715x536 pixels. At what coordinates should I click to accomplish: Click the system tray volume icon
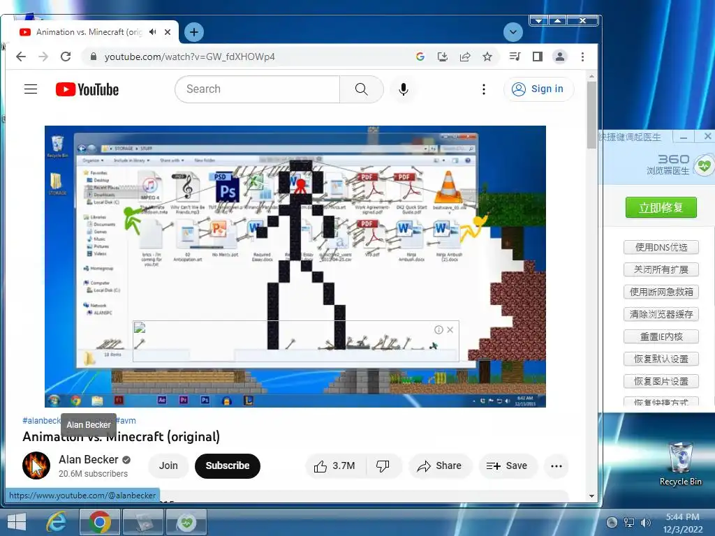click(x=645, y=522)
